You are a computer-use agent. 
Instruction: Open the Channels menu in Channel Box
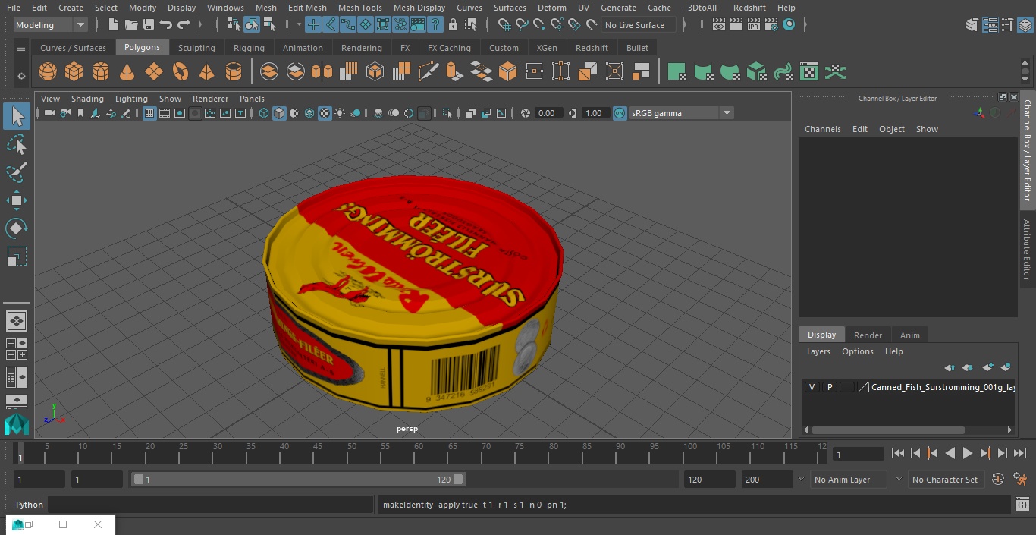coord(822,129)
